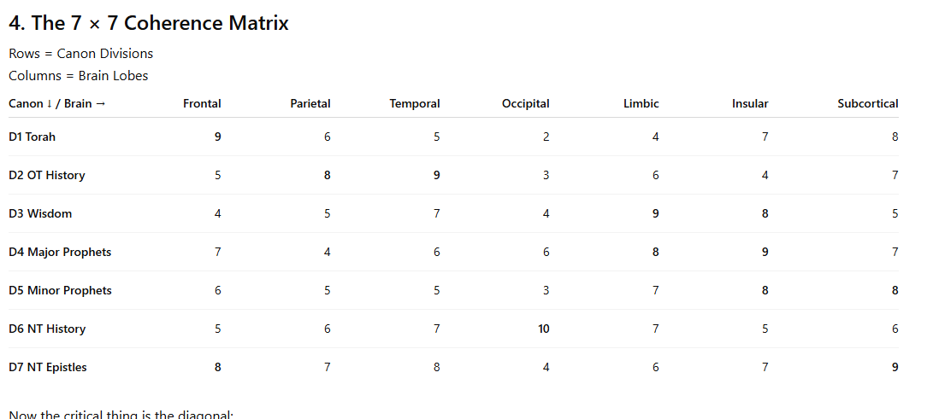Select the D5 Minor Prophets row label
This screenshot has height=419, width=945.
click(60, 290)
